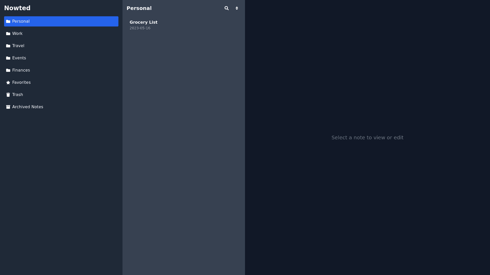490x275 pixels.
Task: Select the Work folder label
Action: click(x=17, y=34)
